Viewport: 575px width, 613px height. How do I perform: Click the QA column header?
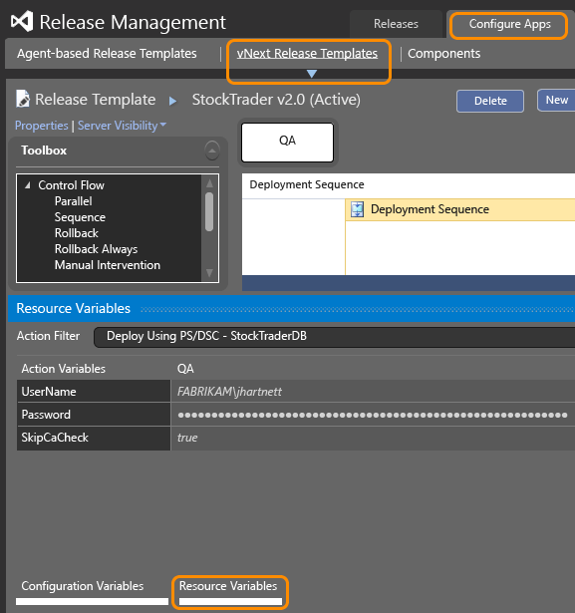click(185, 369)
